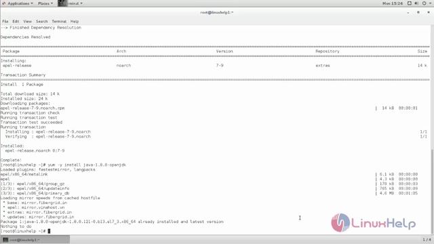434x244 pixels.
Task: Click the '7-9' version value
Action: (220, 66)
